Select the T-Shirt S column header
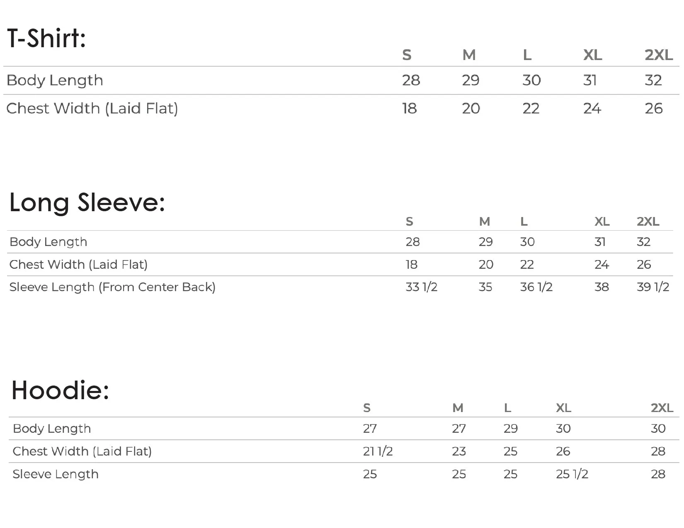Screen dimensions: 684x528 [x=407, y=55]
